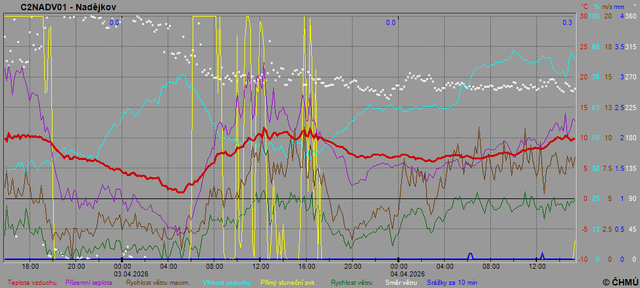Click the 360 wind direction axis value
640x288 pixels.
tap(630, 16)
